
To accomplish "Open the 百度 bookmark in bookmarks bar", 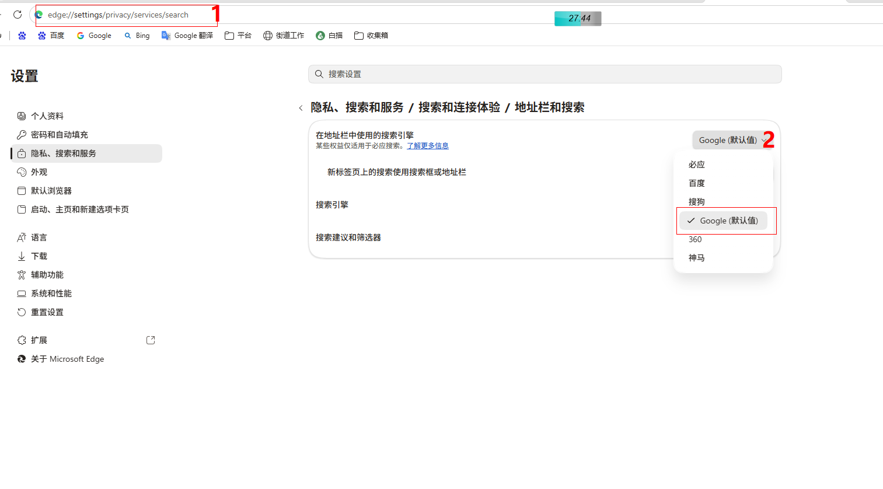I will tap(51, 36).
